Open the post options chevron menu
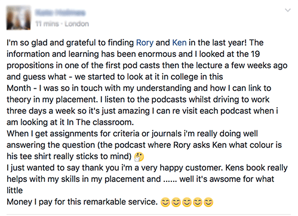298x216 pixels. click(x=288, y=10)
